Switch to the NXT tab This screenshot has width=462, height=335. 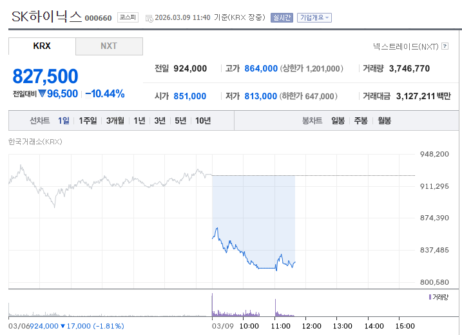pyautogui.click(x=109, y=46)
